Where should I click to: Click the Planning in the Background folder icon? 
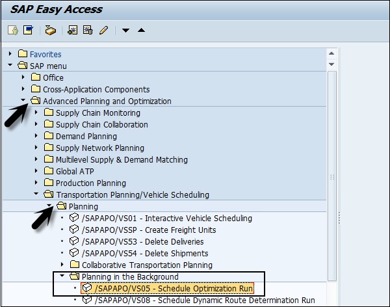[75, 276]
